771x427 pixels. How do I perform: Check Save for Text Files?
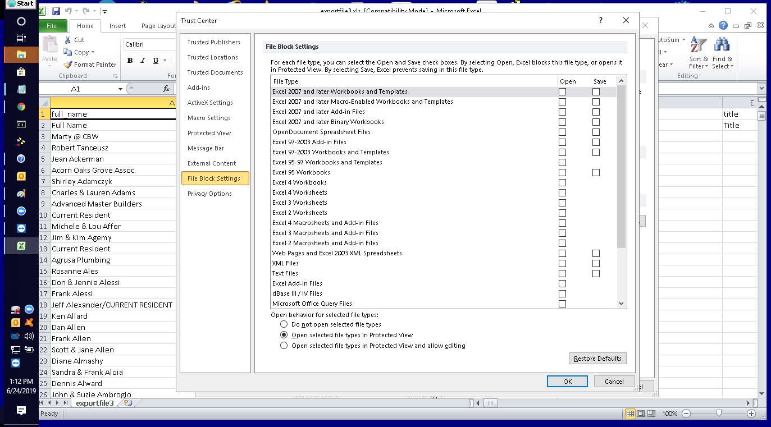[596, 273]
